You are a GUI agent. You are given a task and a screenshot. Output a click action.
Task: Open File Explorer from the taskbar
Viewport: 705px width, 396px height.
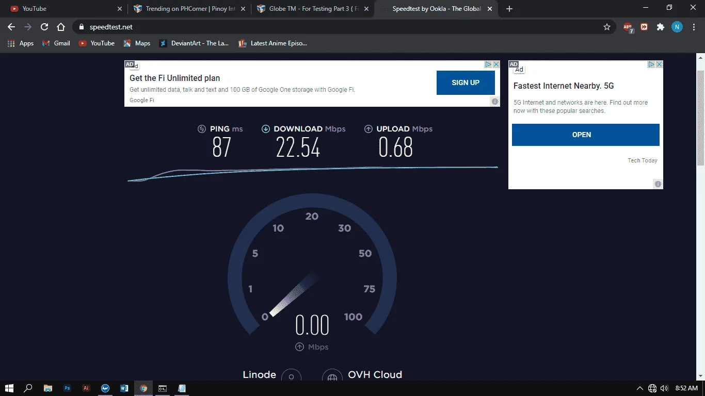point(48,388)
